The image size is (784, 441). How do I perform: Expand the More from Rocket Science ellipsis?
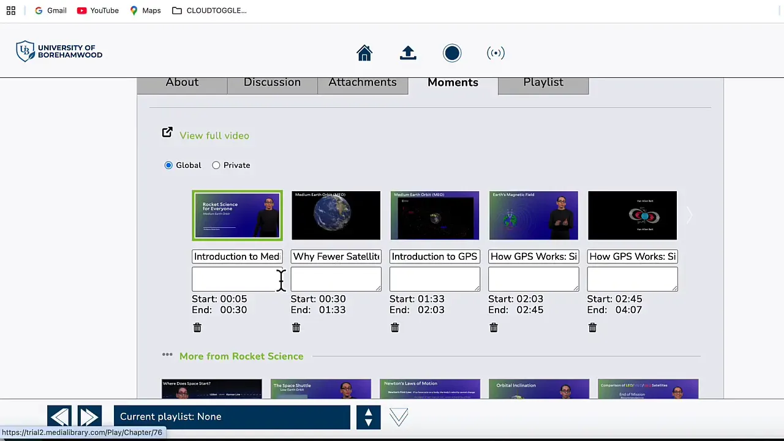pos(167,355)
